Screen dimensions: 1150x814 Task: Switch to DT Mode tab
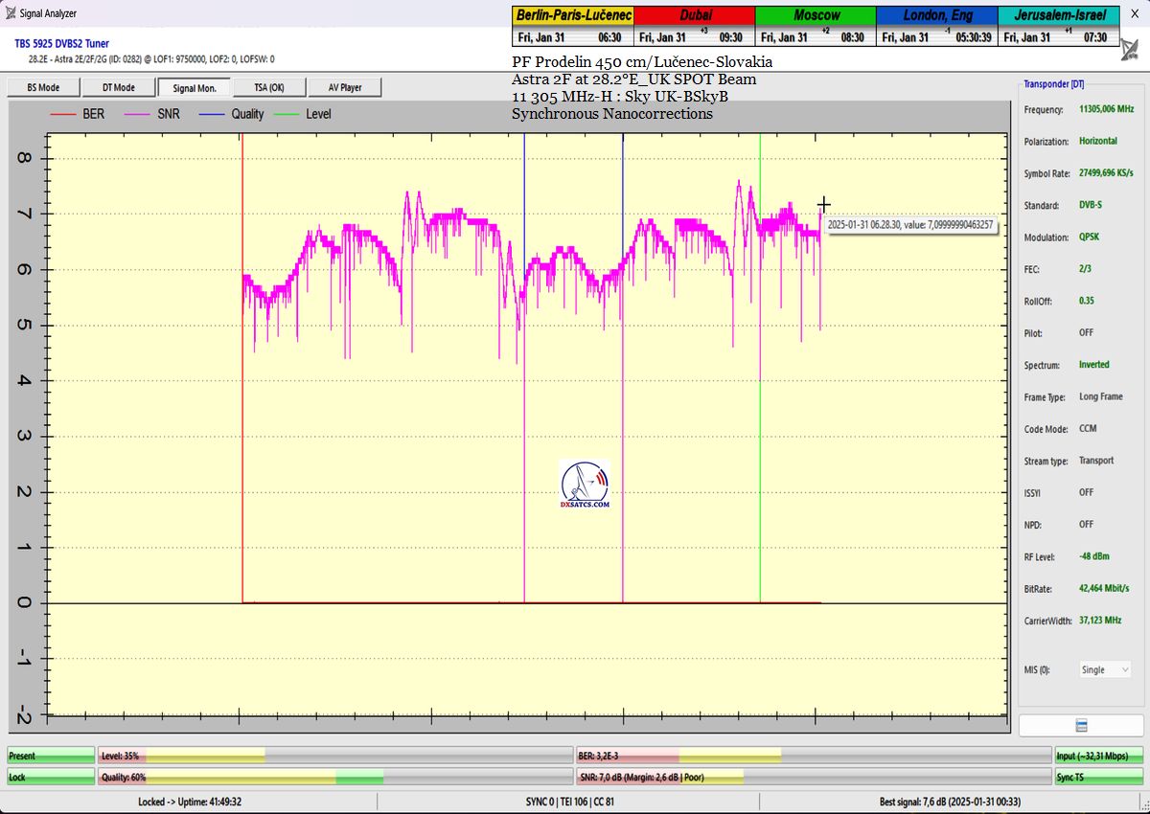pyautogui.click(x=119, y=87)
